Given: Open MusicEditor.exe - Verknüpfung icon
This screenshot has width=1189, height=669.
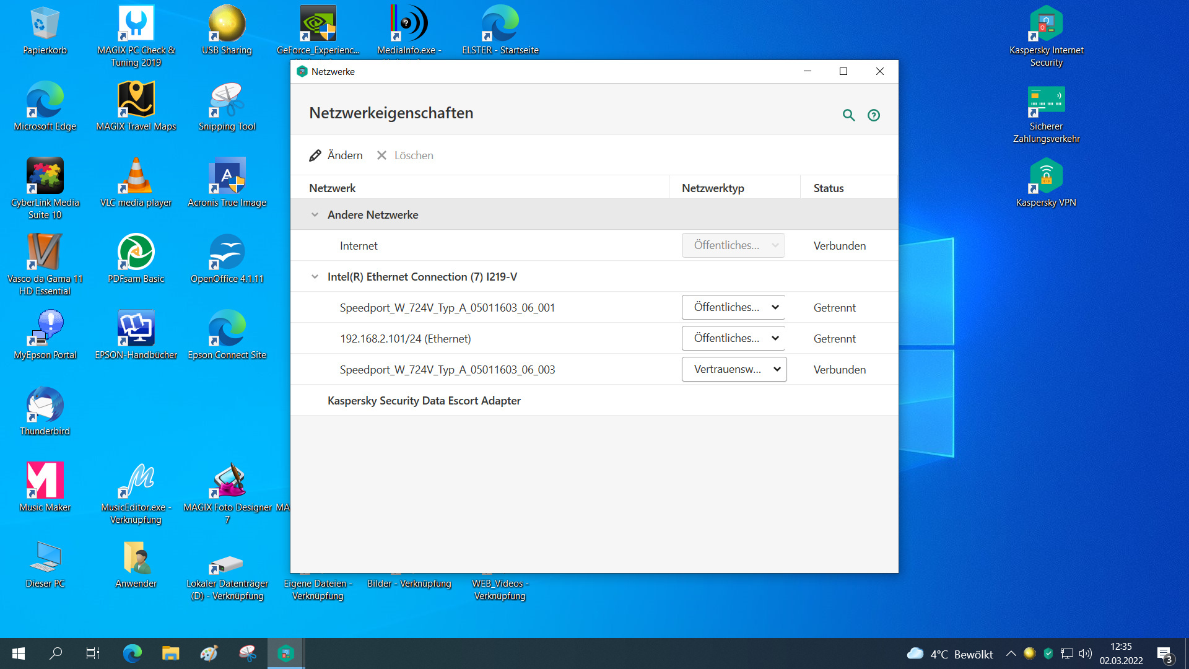Looking at the screenshot, I should click(x=136, y=493).
